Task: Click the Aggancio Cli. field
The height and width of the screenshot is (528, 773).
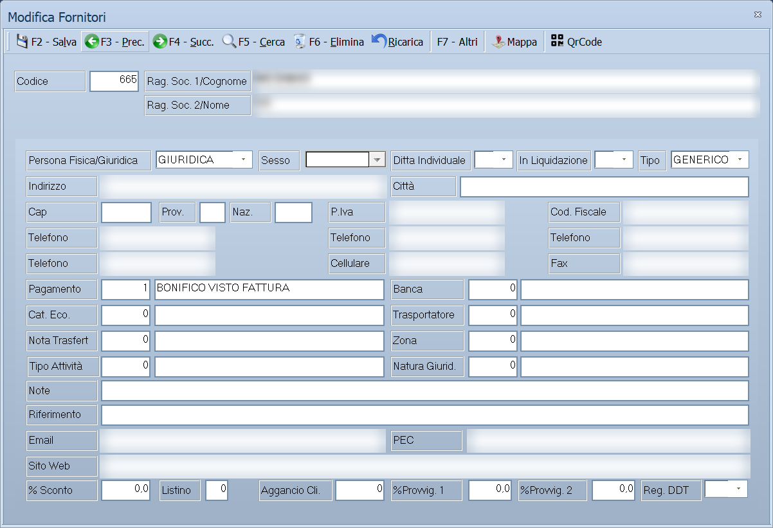Action: [x=360, y=490]
